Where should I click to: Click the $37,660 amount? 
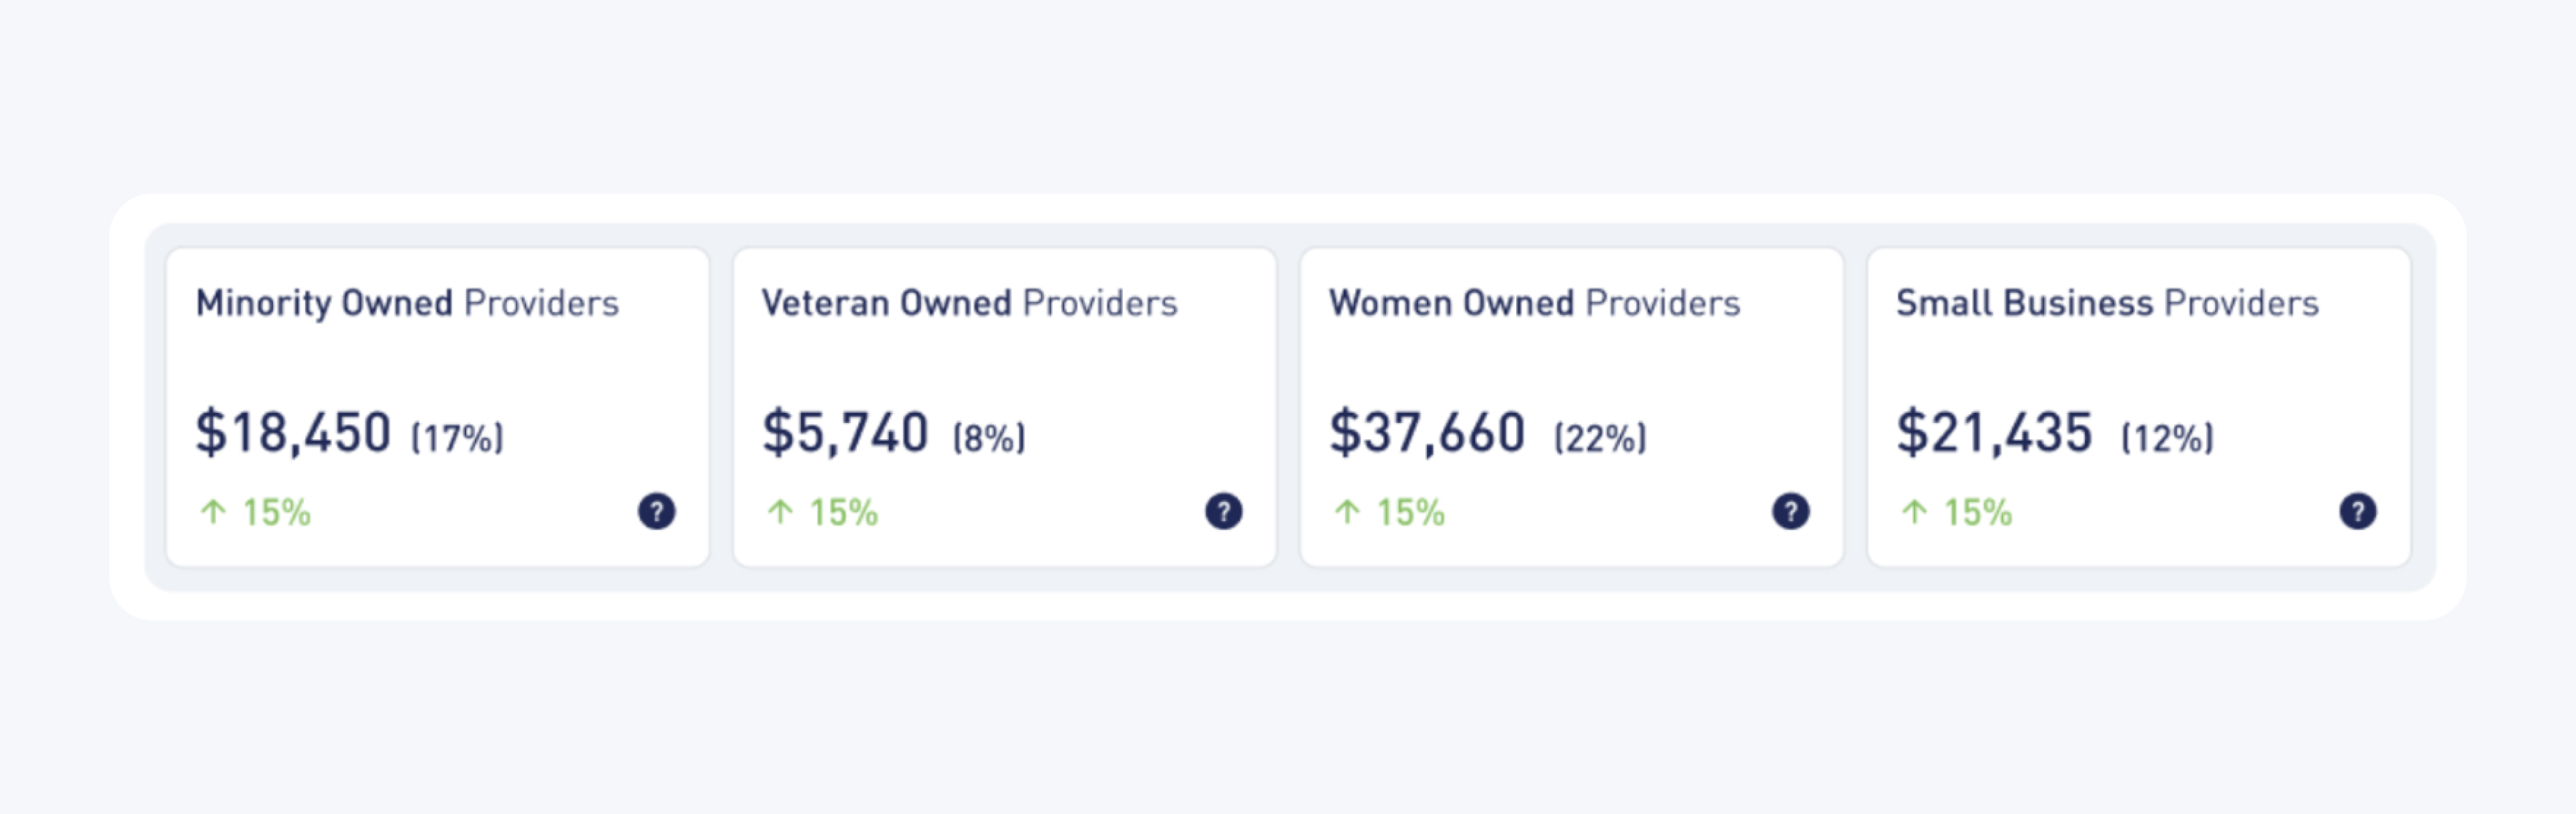1427,433
